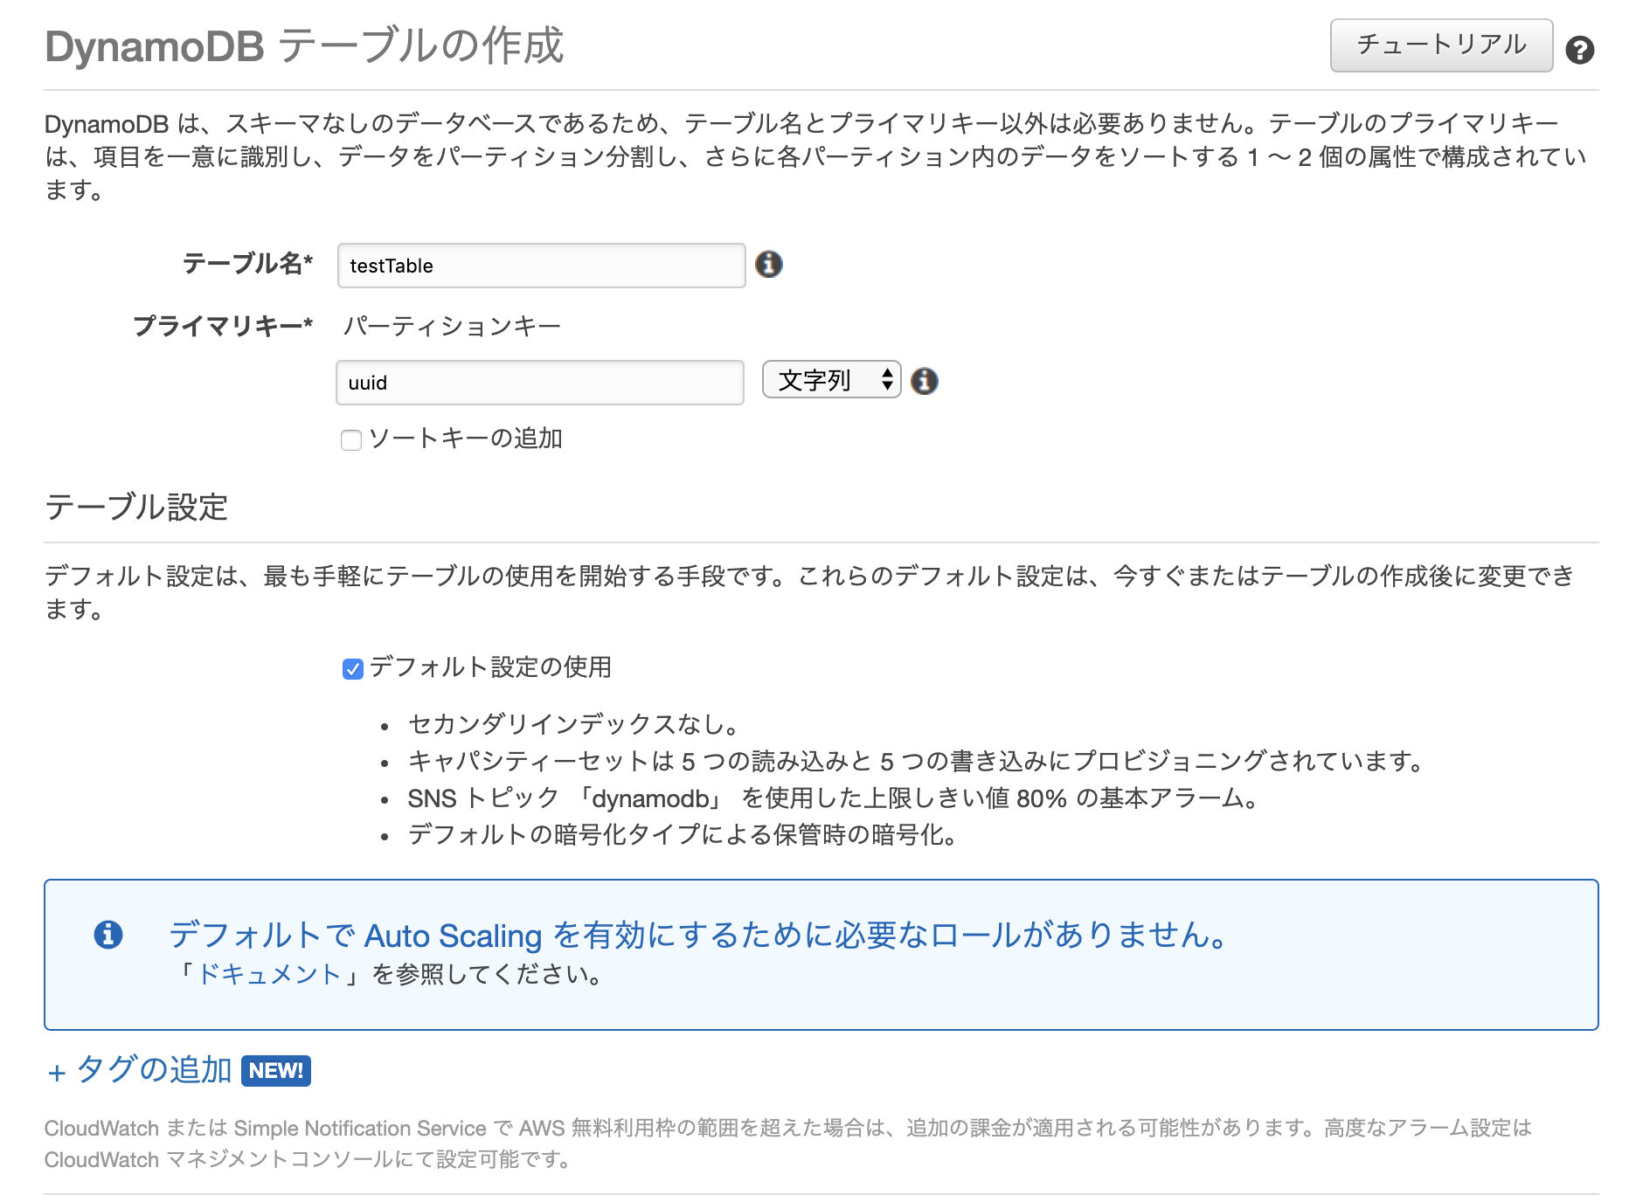Show table name info tooltip icon

click(x=768, y=264)
